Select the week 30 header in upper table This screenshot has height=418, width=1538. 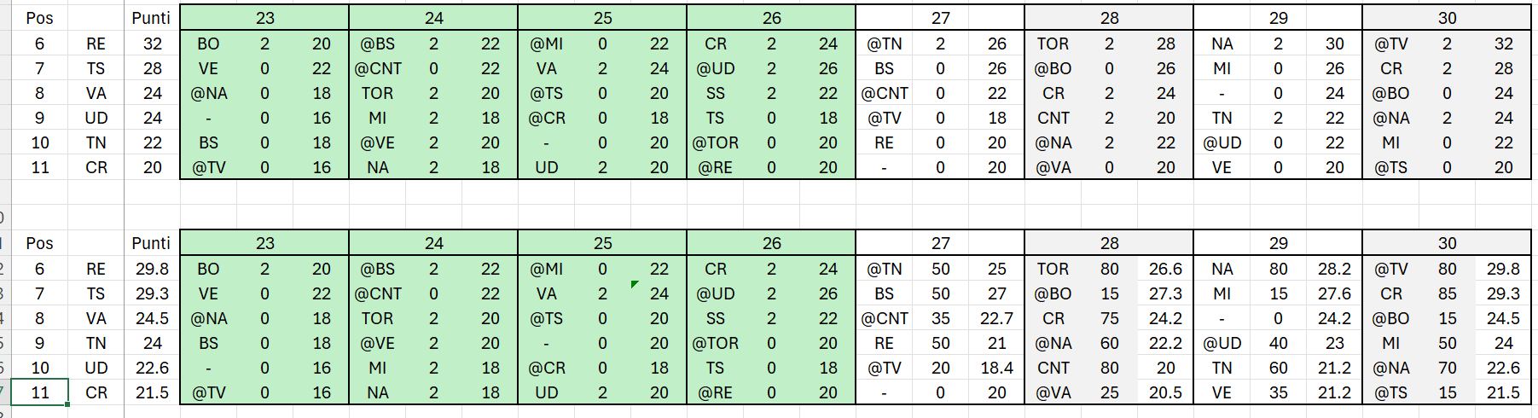(x=1447, y=18)
